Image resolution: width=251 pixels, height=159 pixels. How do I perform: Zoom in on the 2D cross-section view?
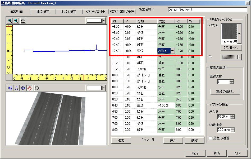click(x=10, y=21)
